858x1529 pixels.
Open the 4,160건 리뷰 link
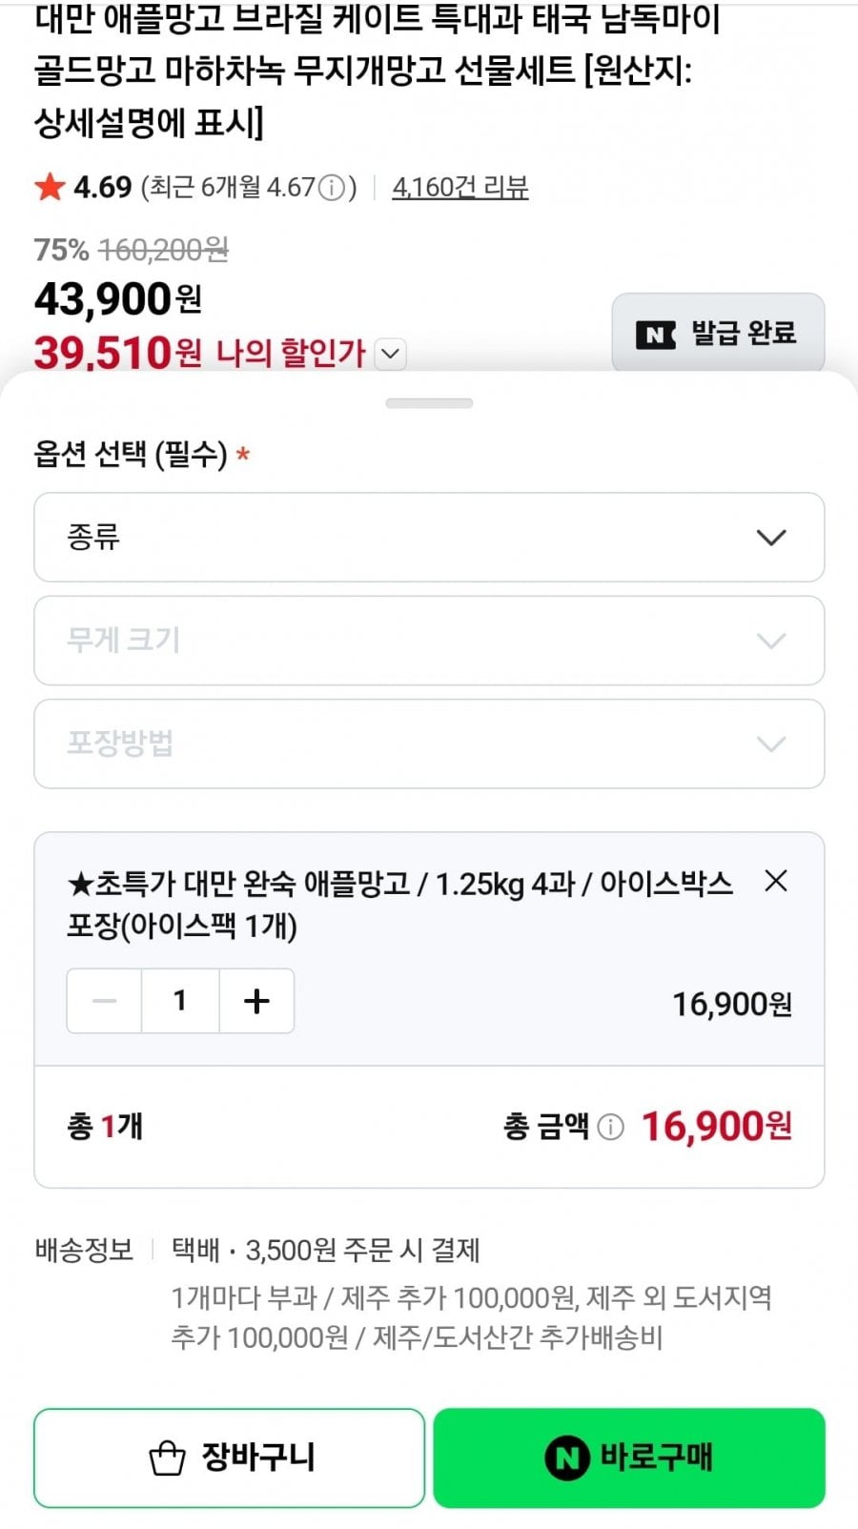click(460, 187)
